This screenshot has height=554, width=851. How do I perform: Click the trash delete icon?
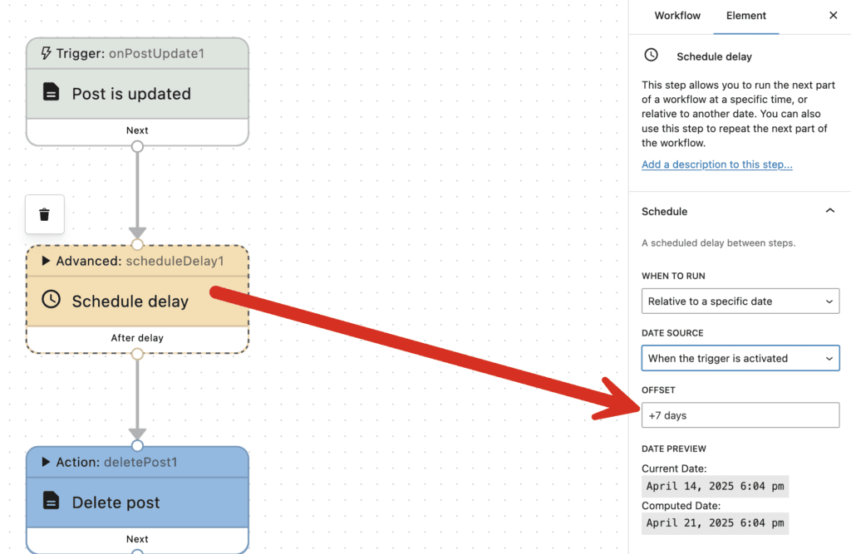tap(45, 214)
